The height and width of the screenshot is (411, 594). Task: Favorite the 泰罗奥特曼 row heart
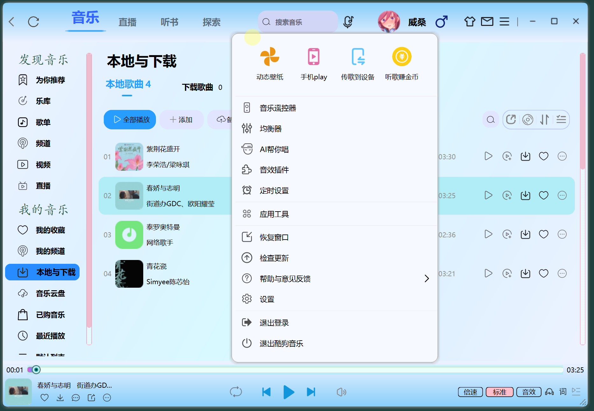pos(544,234)
